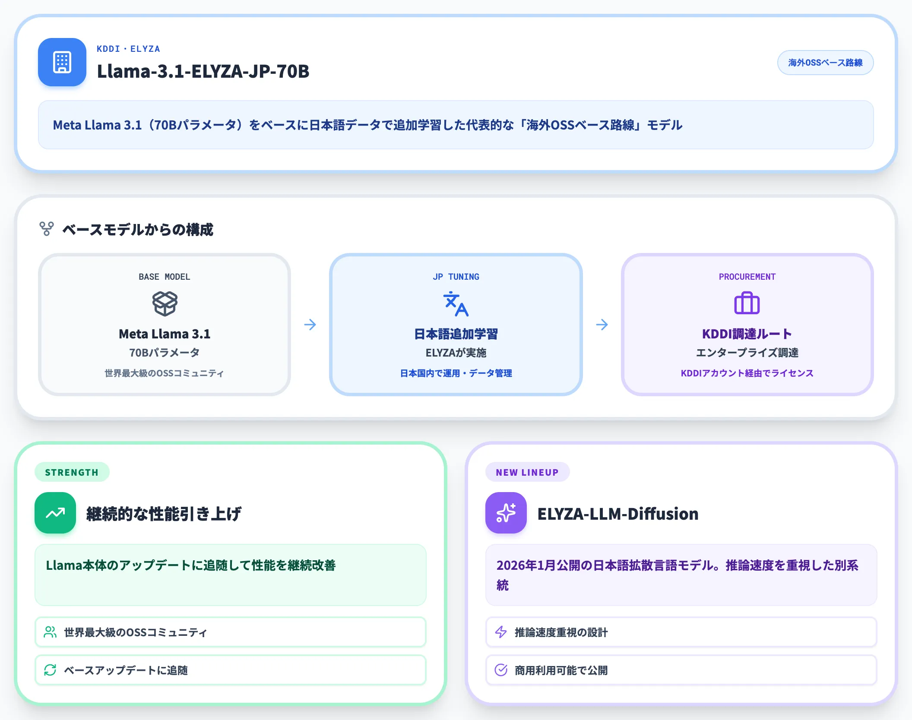Click the lightning icon in 推論速度重視の設計 row
Viewport: 912px width, 720px height.
coord(501,632)
